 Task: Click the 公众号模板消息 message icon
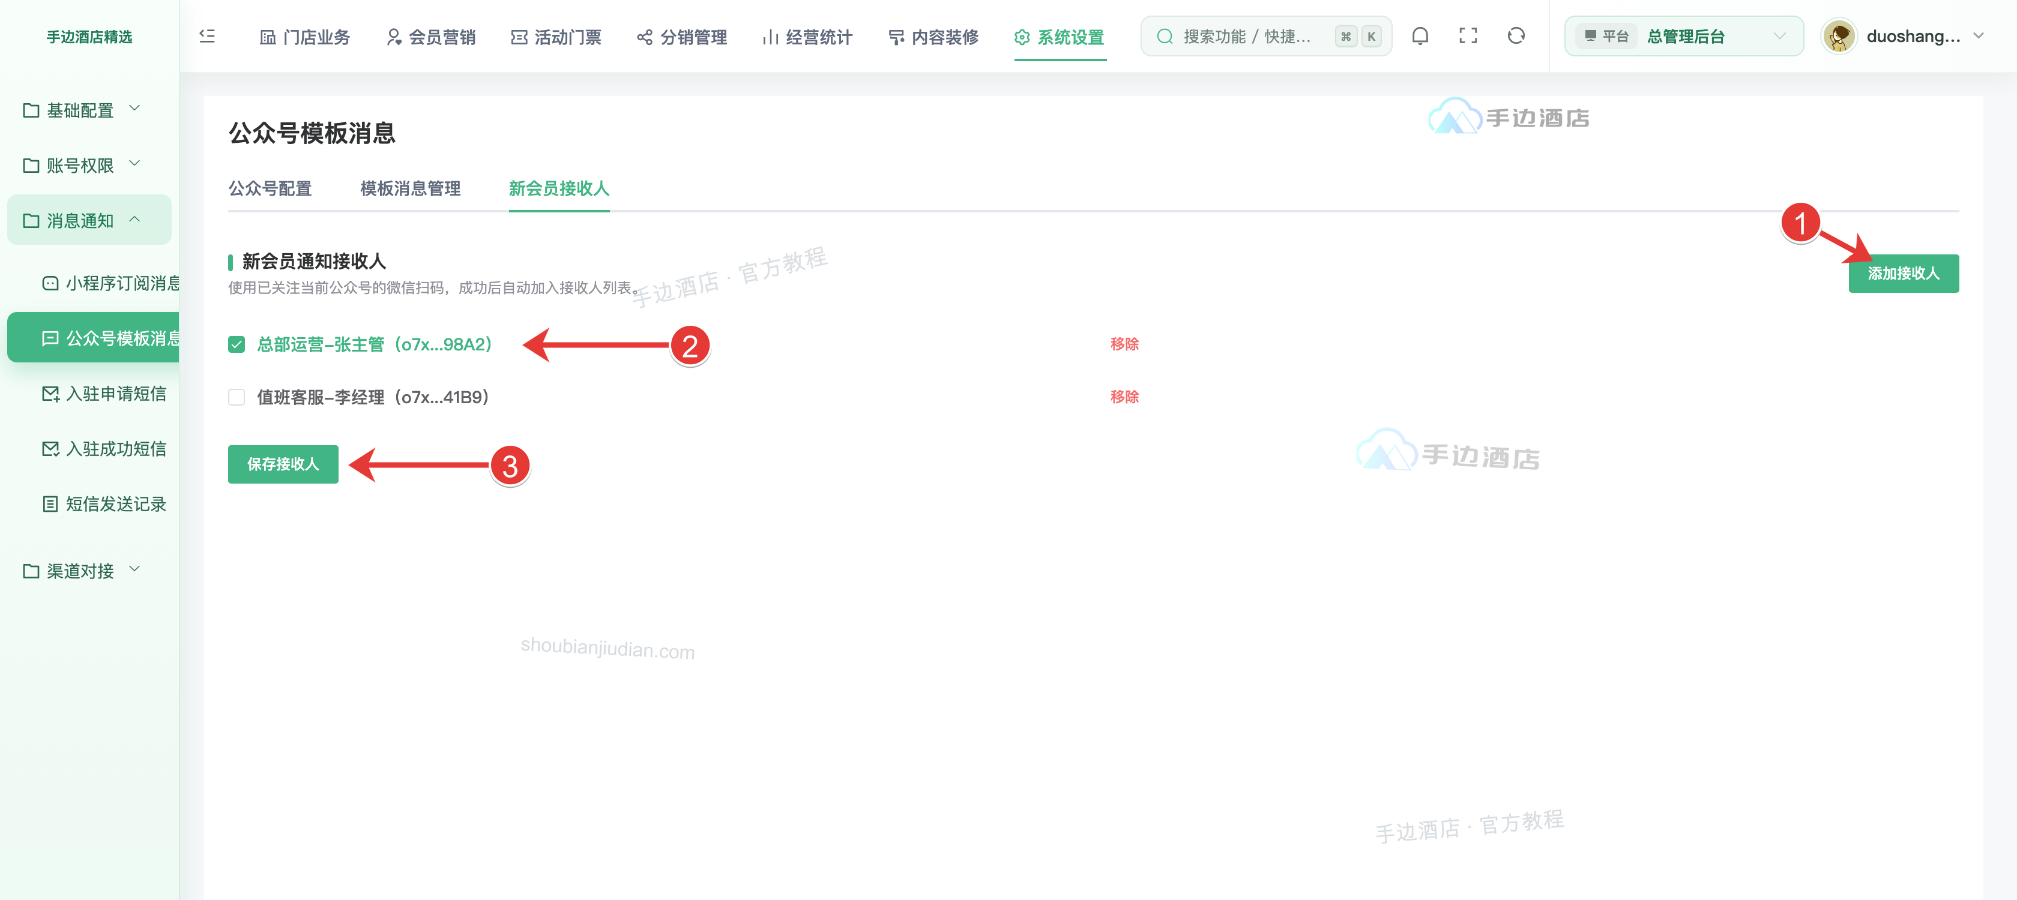click(50, 338)
